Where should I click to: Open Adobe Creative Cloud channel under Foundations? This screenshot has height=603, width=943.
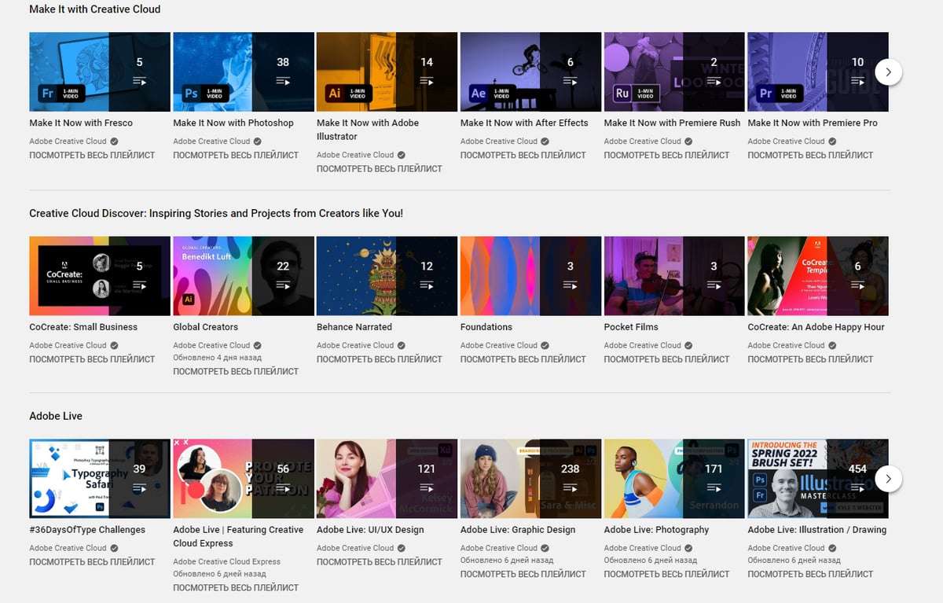(x=498, y=345)
